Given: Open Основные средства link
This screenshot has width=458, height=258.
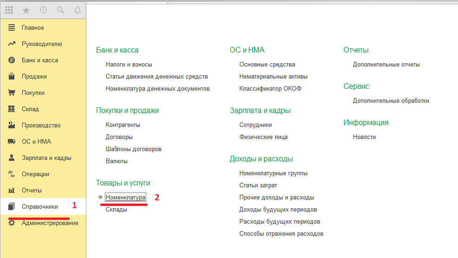Looking at the screenshot, I should (x=267, y=64).
